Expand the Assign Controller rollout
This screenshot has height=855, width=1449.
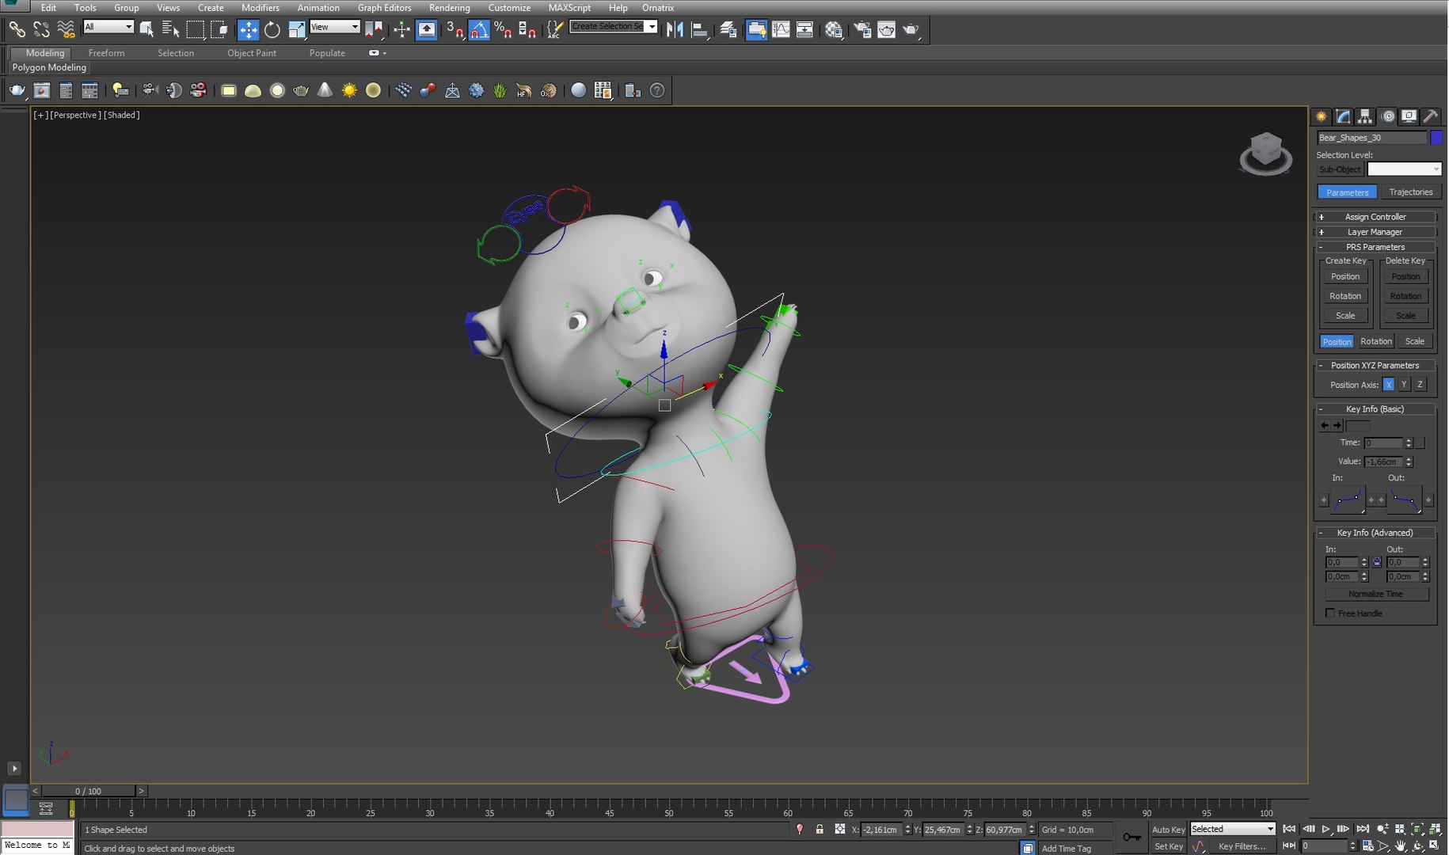point(1375,217)
